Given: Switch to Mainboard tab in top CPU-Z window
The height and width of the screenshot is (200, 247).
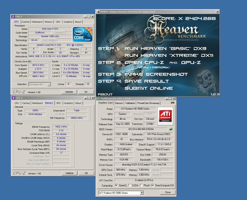Looking at the screenshot, I should pyautogui.click(x=37, y=22).
